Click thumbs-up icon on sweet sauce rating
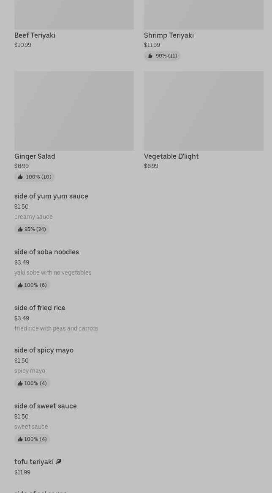The width and height of the screenshot is (272, 493). [20, 439]
